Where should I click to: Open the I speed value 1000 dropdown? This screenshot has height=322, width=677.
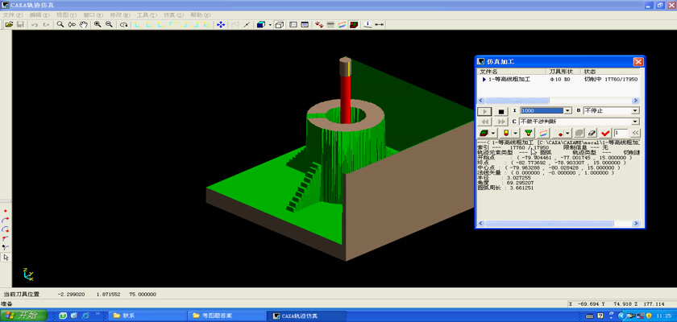tap(567, 111)
